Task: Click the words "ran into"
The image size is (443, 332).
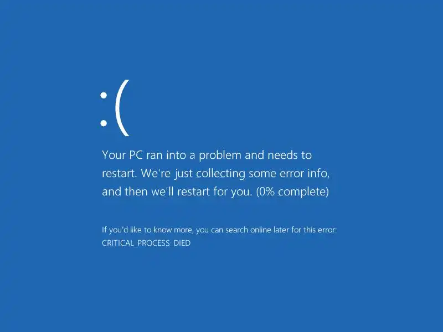Action: click(x=170, y=155)
